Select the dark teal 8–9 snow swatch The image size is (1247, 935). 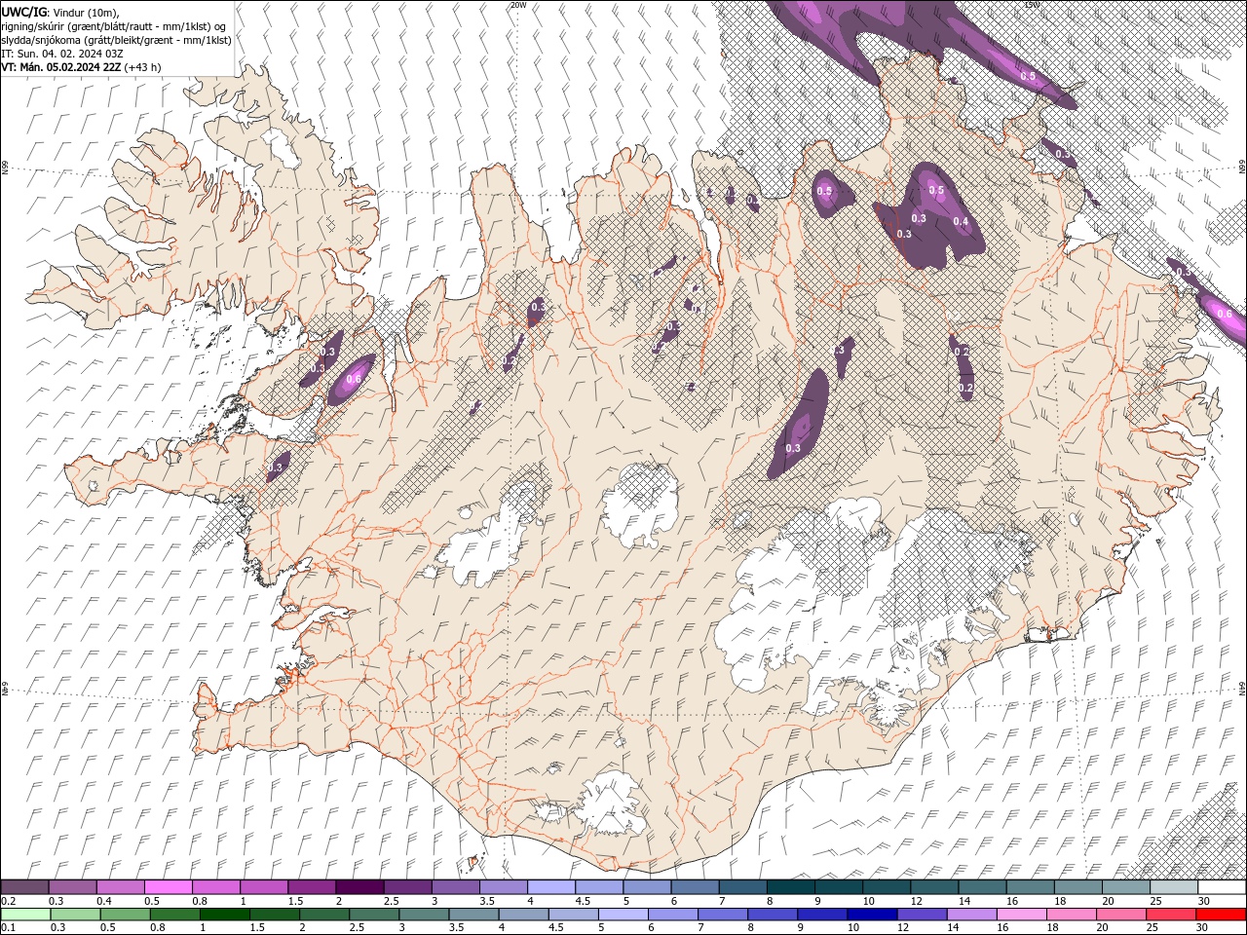click(789, 887)
